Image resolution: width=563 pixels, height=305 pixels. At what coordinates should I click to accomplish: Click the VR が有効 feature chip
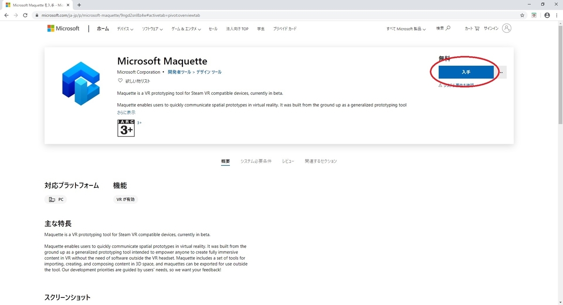click(x=125, y=199)
